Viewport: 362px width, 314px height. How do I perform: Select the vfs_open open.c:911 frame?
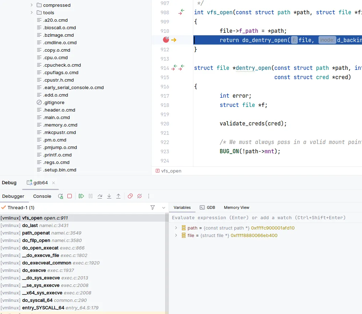click(82, 218)
